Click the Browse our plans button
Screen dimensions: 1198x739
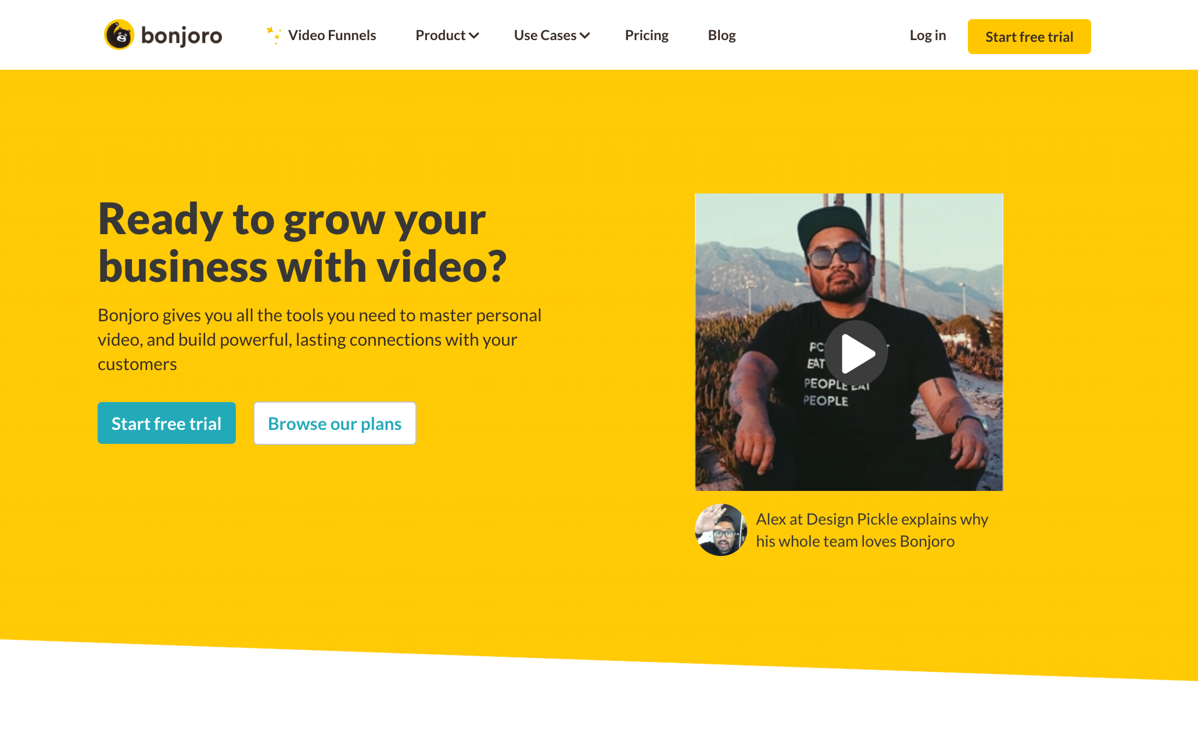335,424
